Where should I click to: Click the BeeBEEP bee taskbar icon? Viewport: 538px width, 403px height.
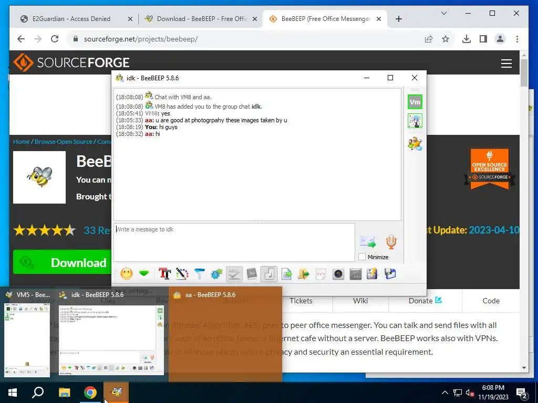point(117,393)
